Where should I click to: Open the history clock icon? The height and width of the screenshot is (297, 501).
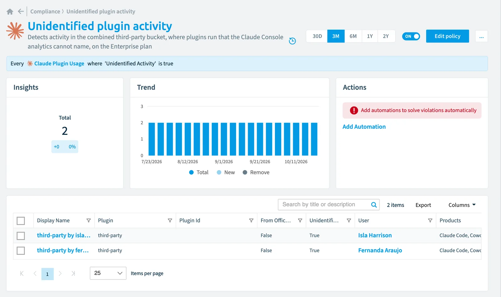[x=292, y=41]
